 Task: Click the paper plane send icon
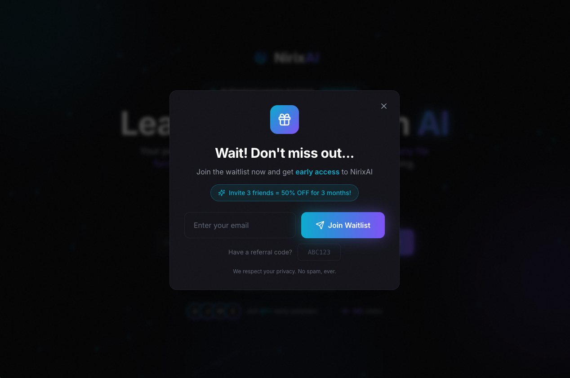(x=320, y=225)
